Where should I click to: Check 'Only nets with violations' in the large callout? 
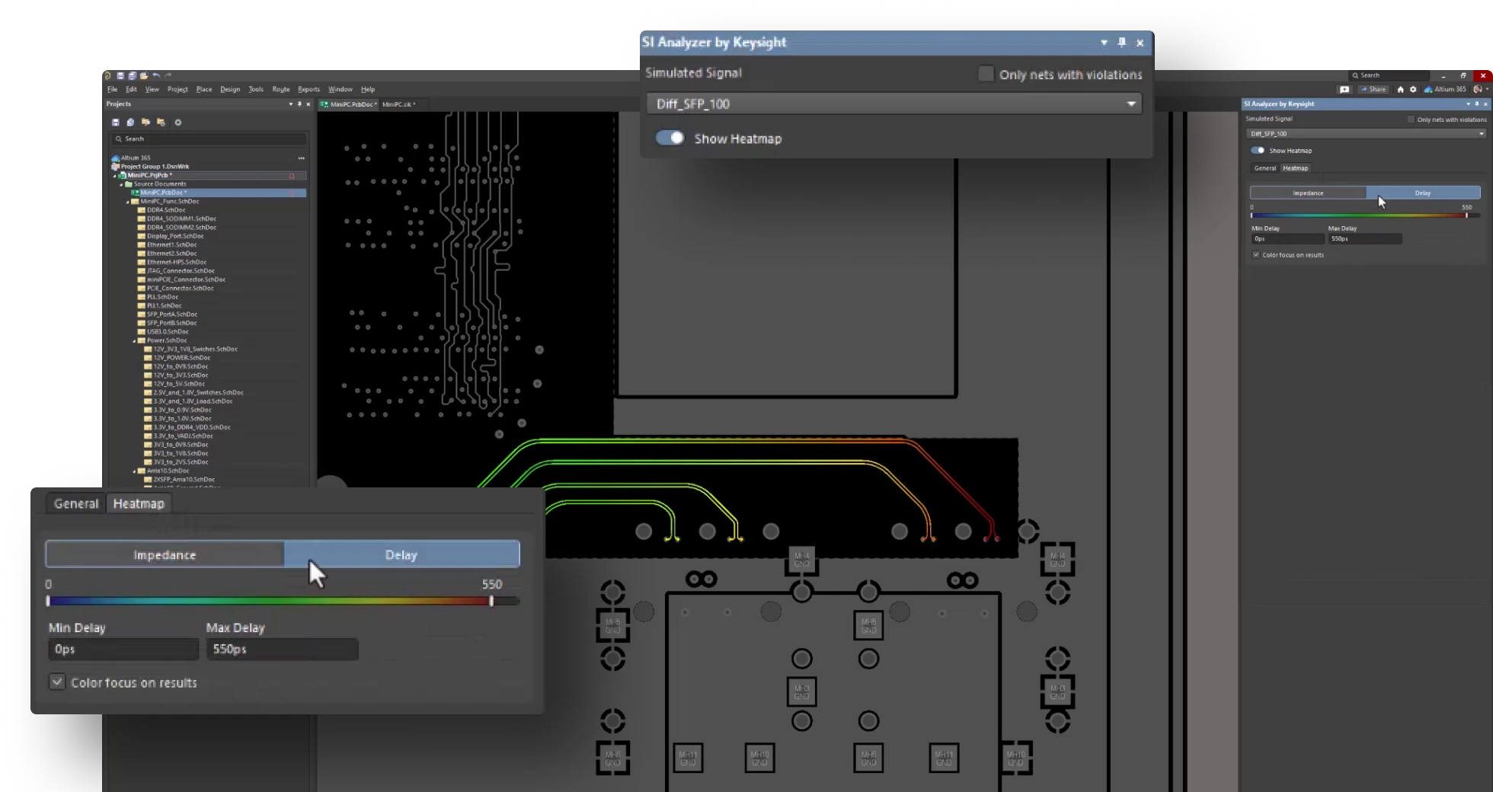click(x=986, y=74)
